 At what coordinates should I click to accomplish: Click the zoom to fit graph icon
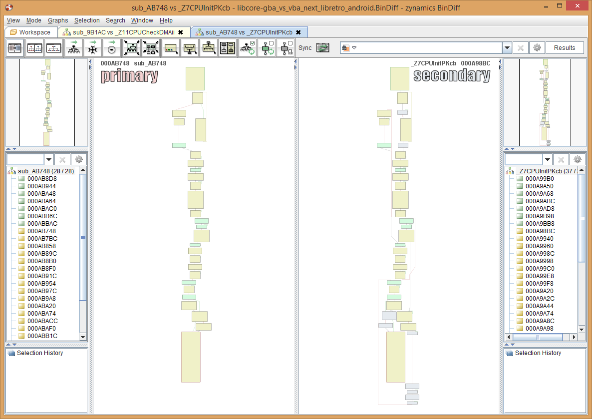coord(132,48)
